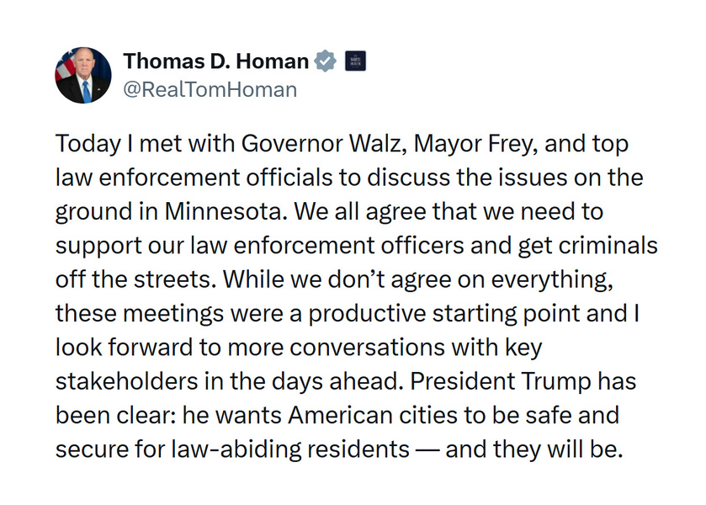Viewport: 706px width, 505px height.
Task: Click the @RealTomHoman handle
Action: (x=210, y=89)
